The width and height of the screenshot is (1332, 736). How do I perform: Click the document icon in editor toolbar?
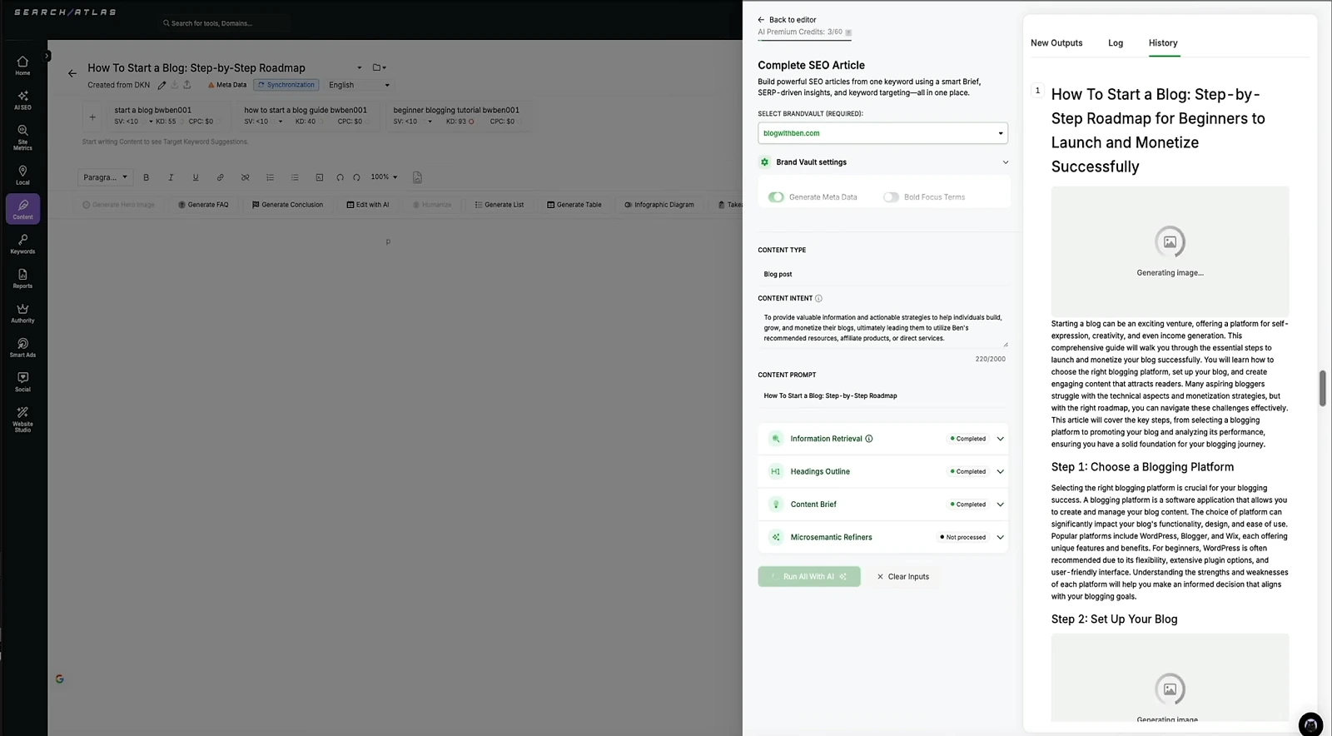click(417, 177)
